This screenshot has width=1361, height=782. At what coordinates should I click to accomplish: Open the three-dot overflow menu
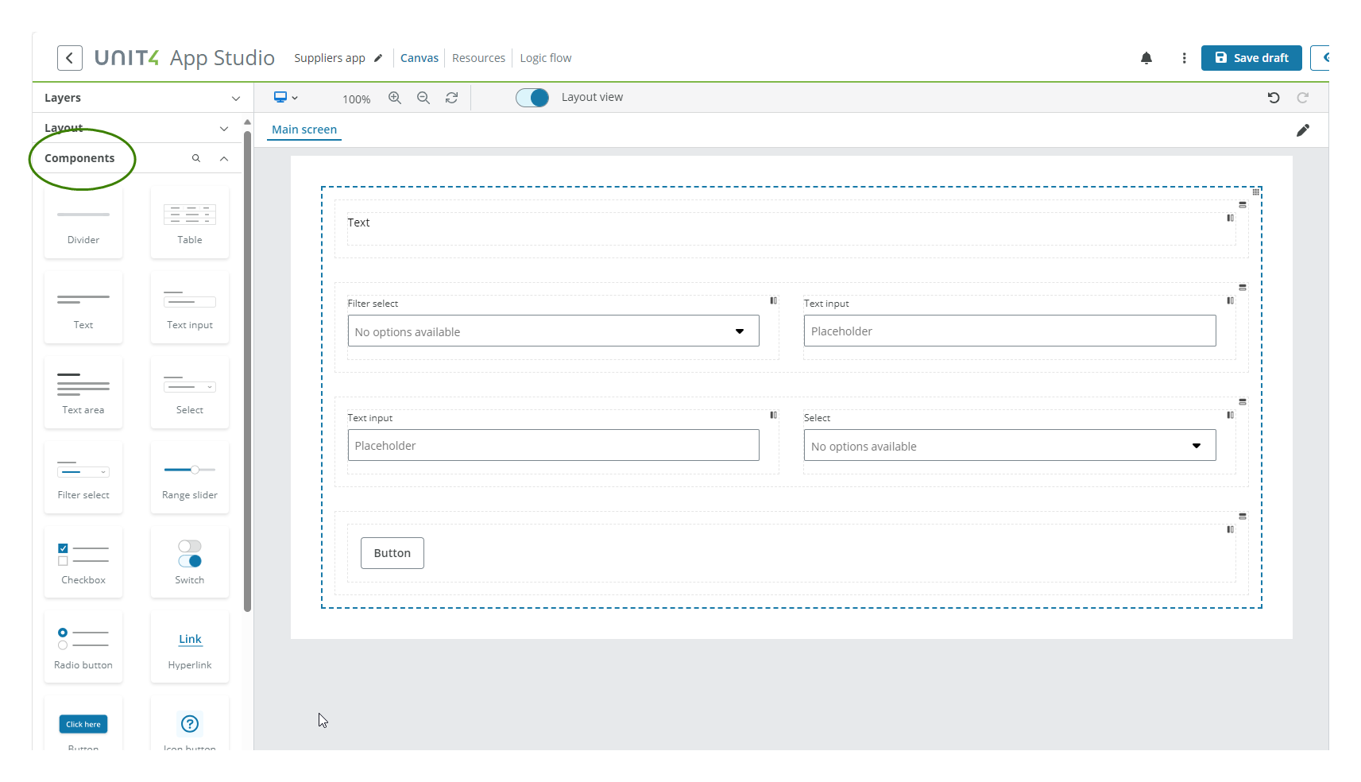pos(1184,58)
